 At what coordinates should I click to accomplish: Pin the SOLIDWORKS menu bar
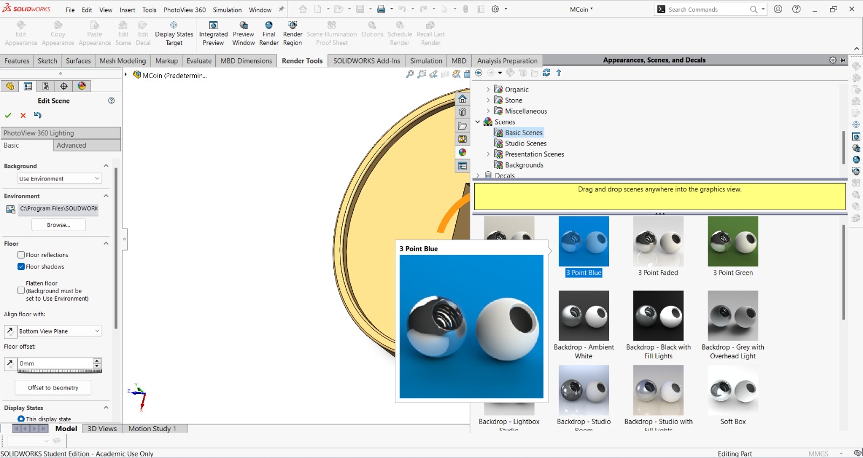tap(281, 9)
